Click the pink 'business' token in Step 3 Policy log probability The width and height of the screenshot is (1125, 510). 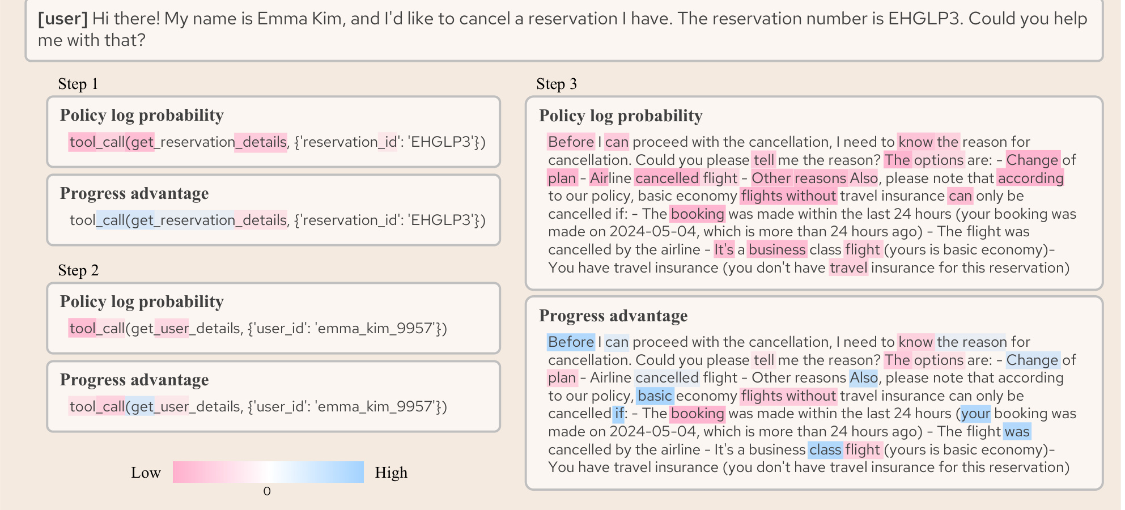coord(777,249)
